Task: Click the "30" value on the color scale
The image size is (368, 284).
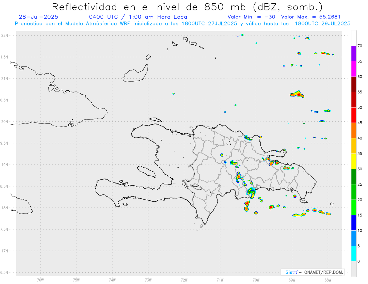Action: click(360, 169)
